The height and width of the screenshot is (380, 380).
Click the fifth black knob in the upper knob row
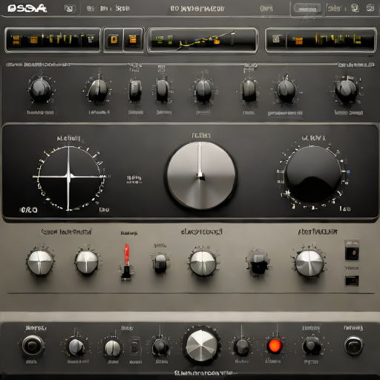[203, 91]
